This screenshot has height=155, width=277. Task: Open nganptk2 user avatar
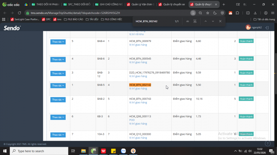coord(248,27)
